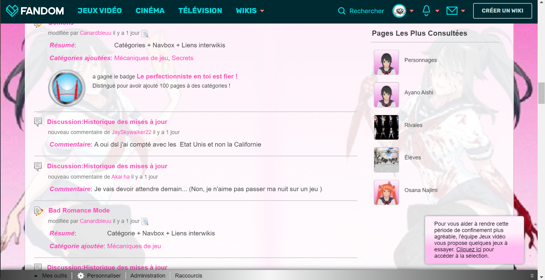545x280 pixels.
Task: Open JaySkywalker22 user profile
Action: point(132,132)
